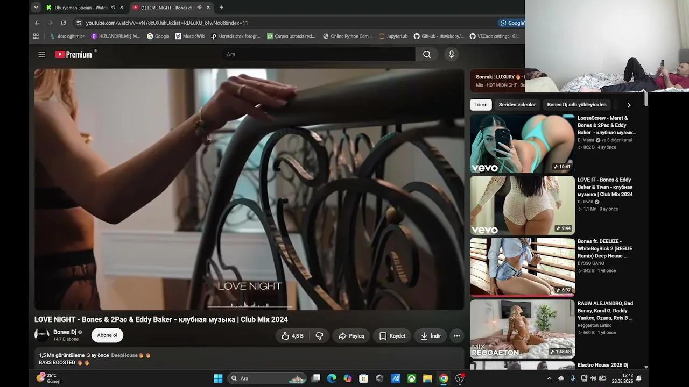Click the YouTube search magnifier button
The width and height of the screenshot is (689, 387).
[x=427, y=54]
